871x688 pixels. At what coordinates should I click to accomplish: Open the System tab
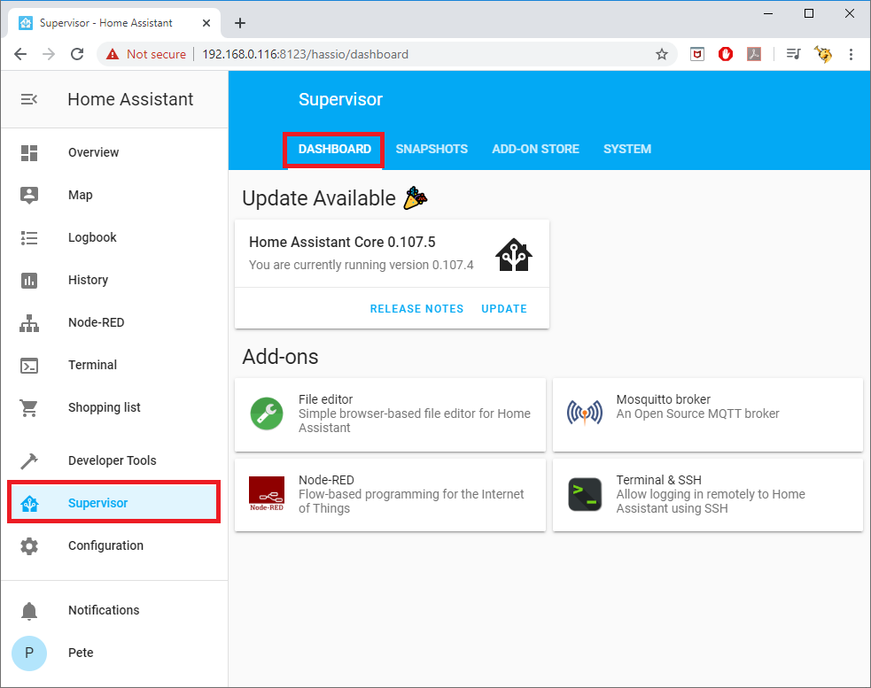[627, 150]
